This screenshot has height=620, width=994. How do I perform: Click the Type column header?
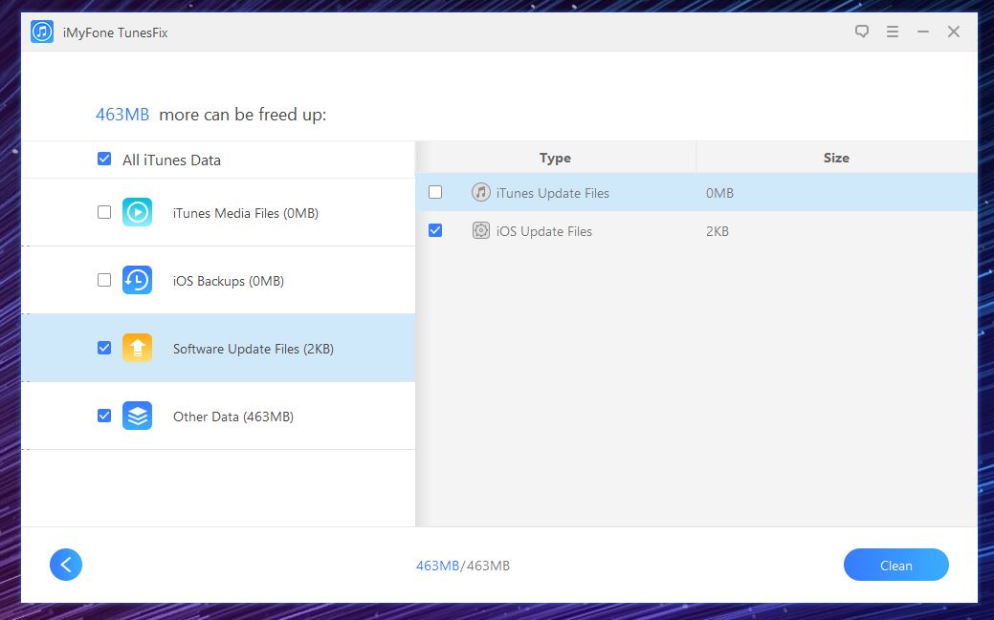(555, 158)
